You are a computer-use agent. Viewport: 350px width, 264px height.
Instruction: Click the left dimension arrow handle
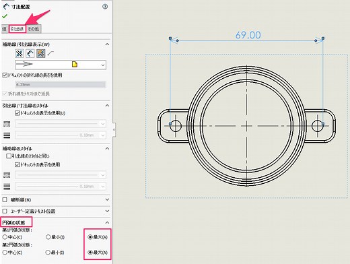177,40
